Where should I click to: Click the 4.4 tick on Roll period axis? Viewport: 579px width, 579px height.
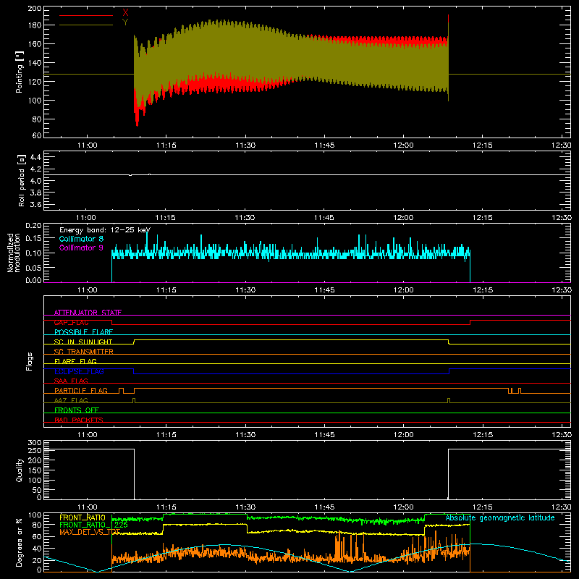pos(35,158)
